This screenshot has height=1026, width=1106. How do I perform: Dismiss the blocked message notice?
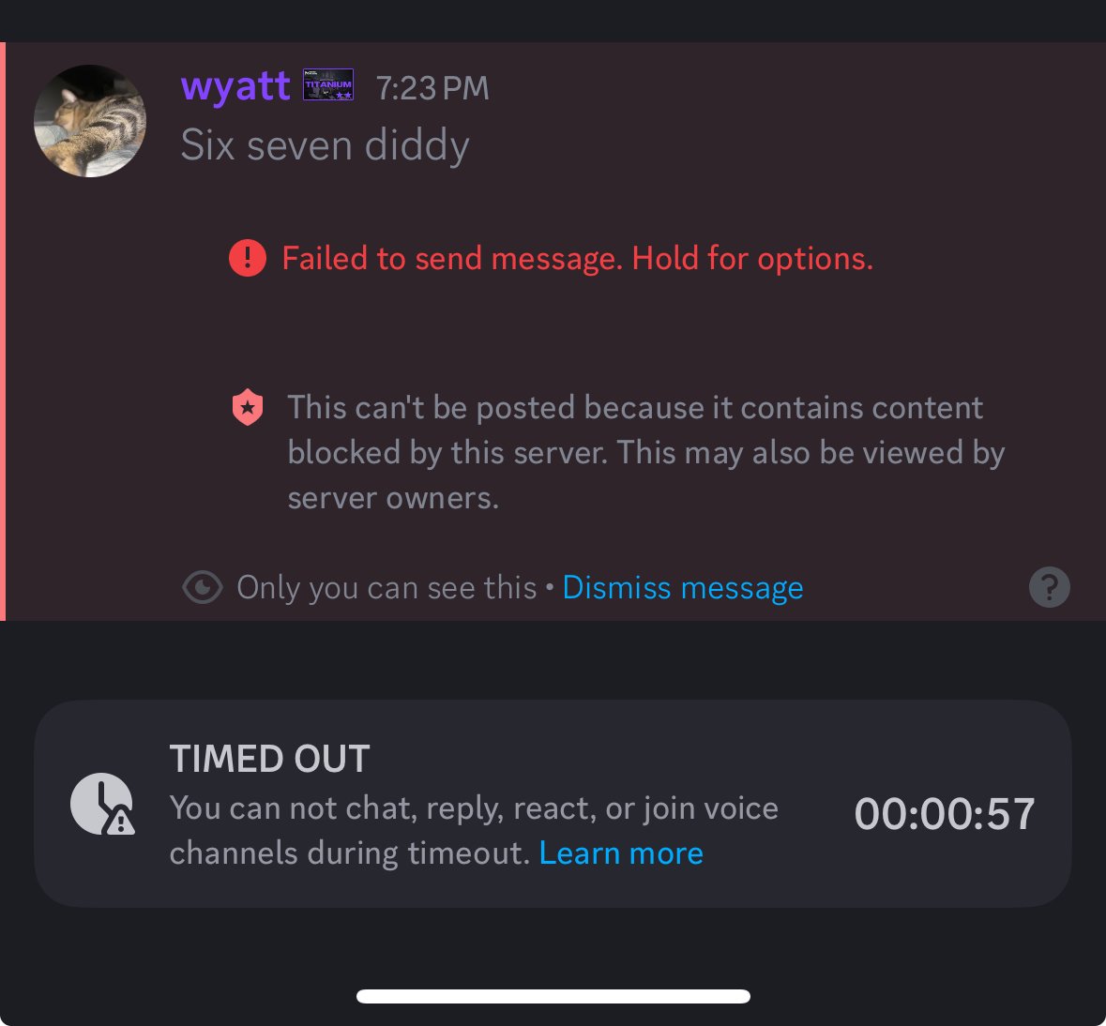pyautogui.click(x=682, y=587)
